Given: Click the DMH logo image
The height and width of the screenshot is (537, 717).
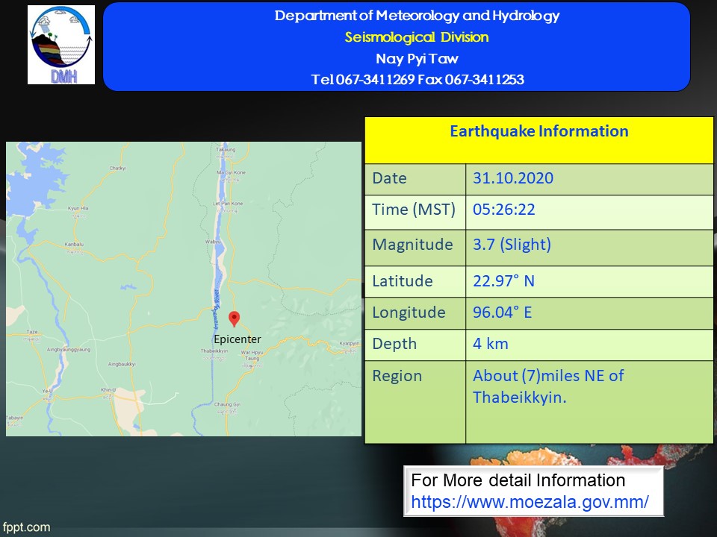Looking at the screenshot, I should click(x=61, y=45).
